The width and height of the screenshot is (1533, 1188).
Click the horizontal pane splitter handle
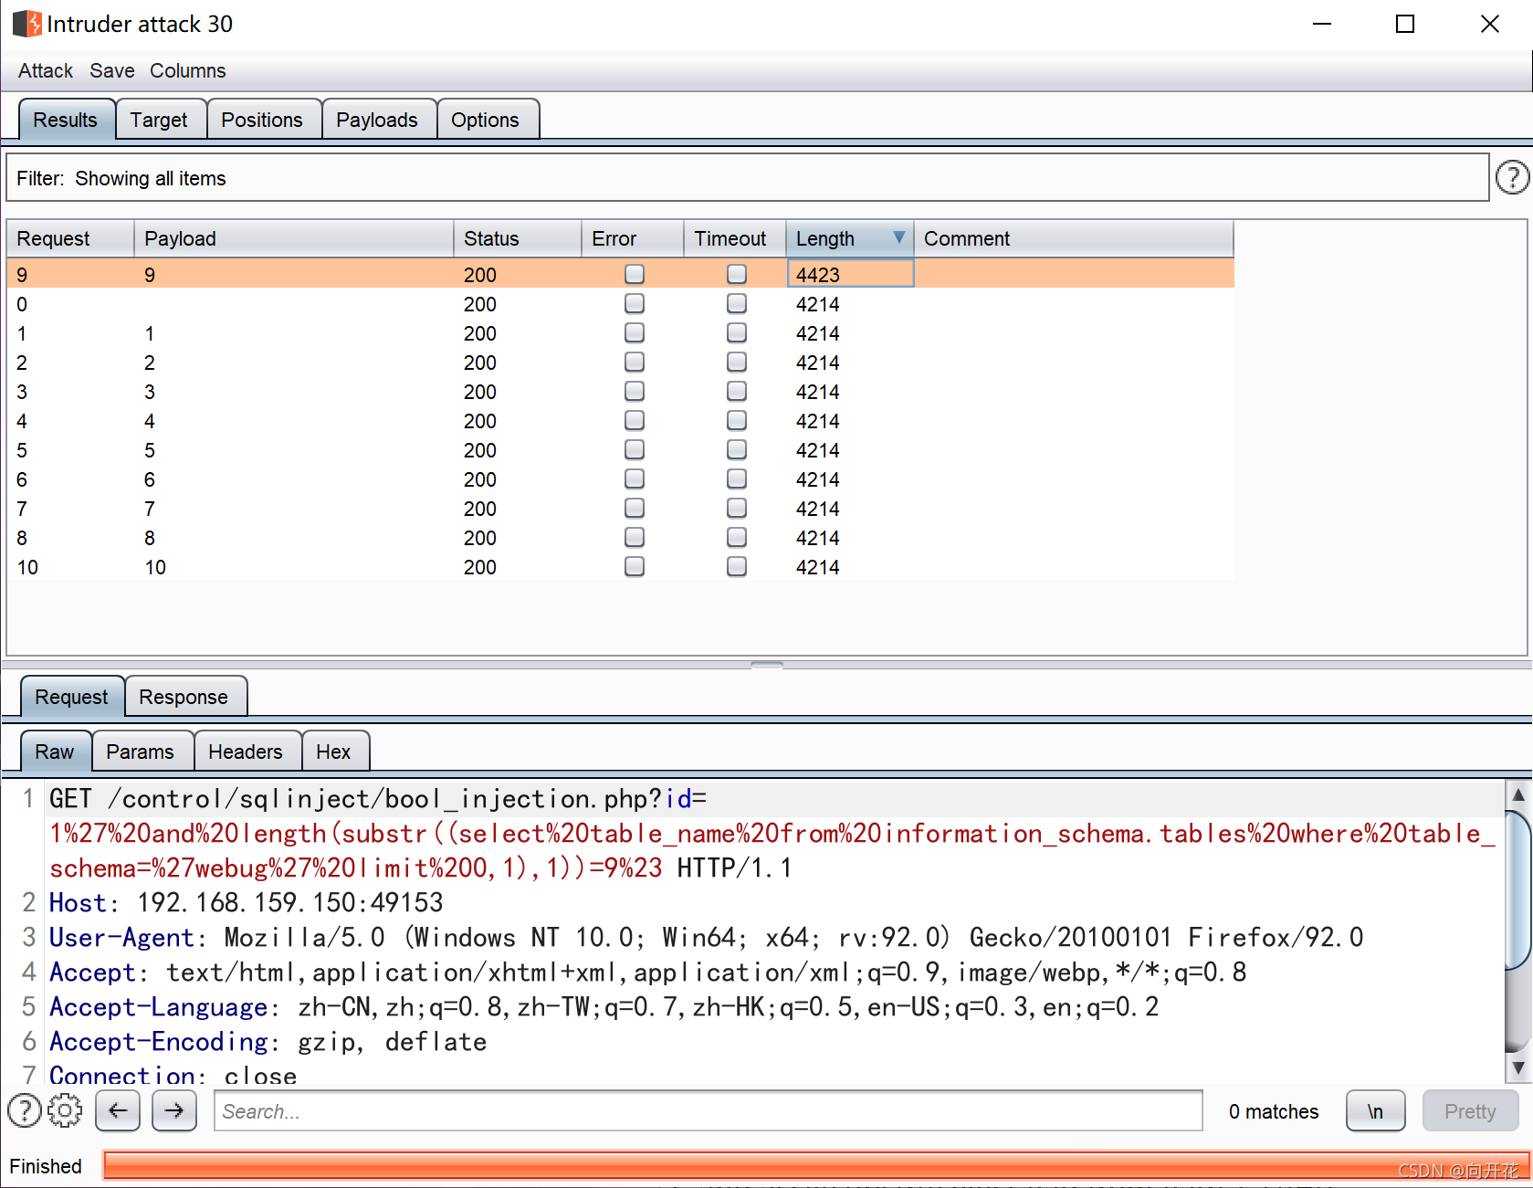[767, 664]
